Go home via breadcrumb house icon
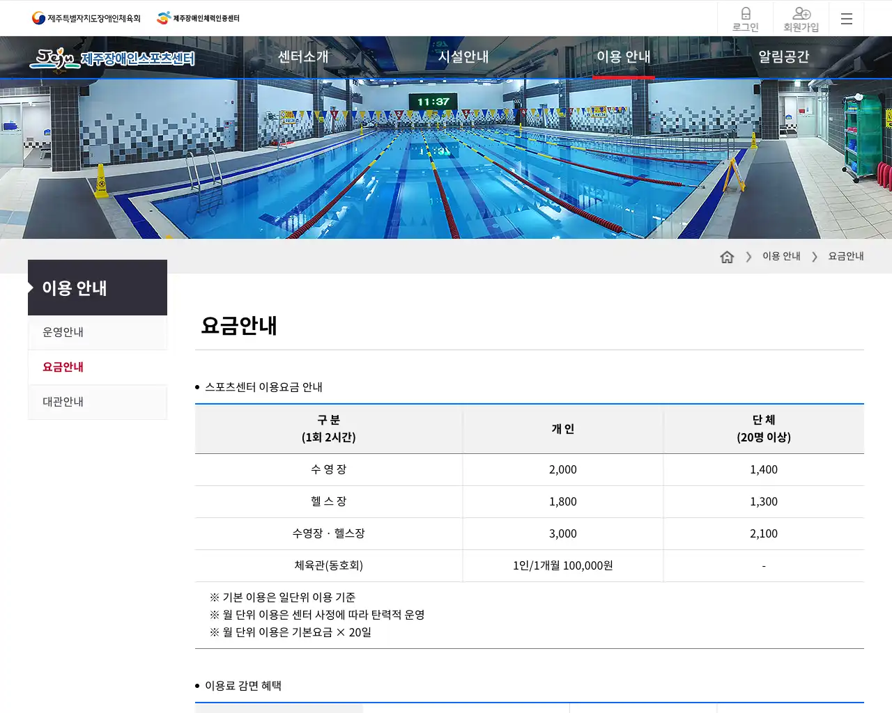Viewport: 892px width, 713px height. point(727,257)
